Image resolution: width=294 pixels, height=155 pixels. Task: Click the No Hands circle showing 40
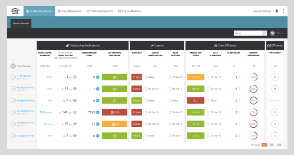pos(275,89)
